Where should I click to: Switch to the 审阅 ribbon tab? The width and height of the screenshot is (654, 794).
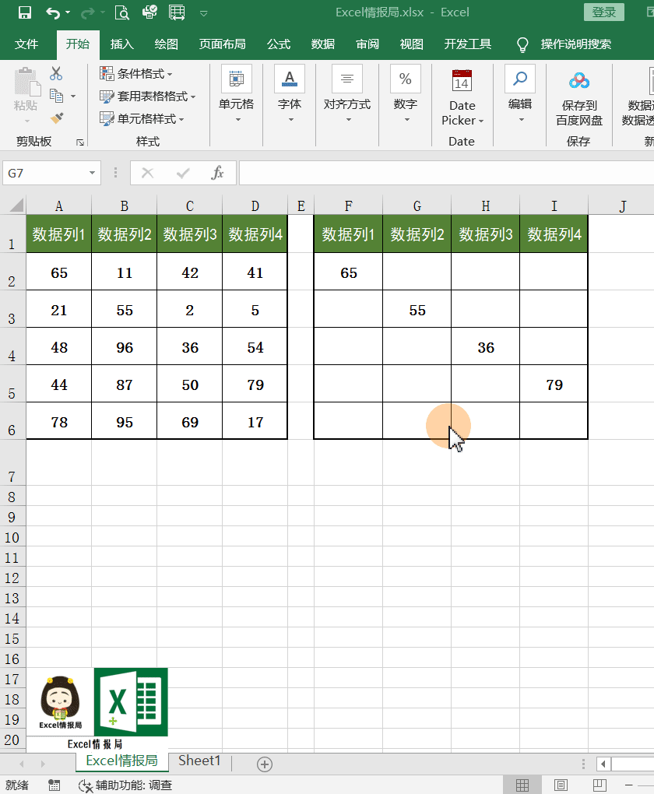[x=367, y=44]
